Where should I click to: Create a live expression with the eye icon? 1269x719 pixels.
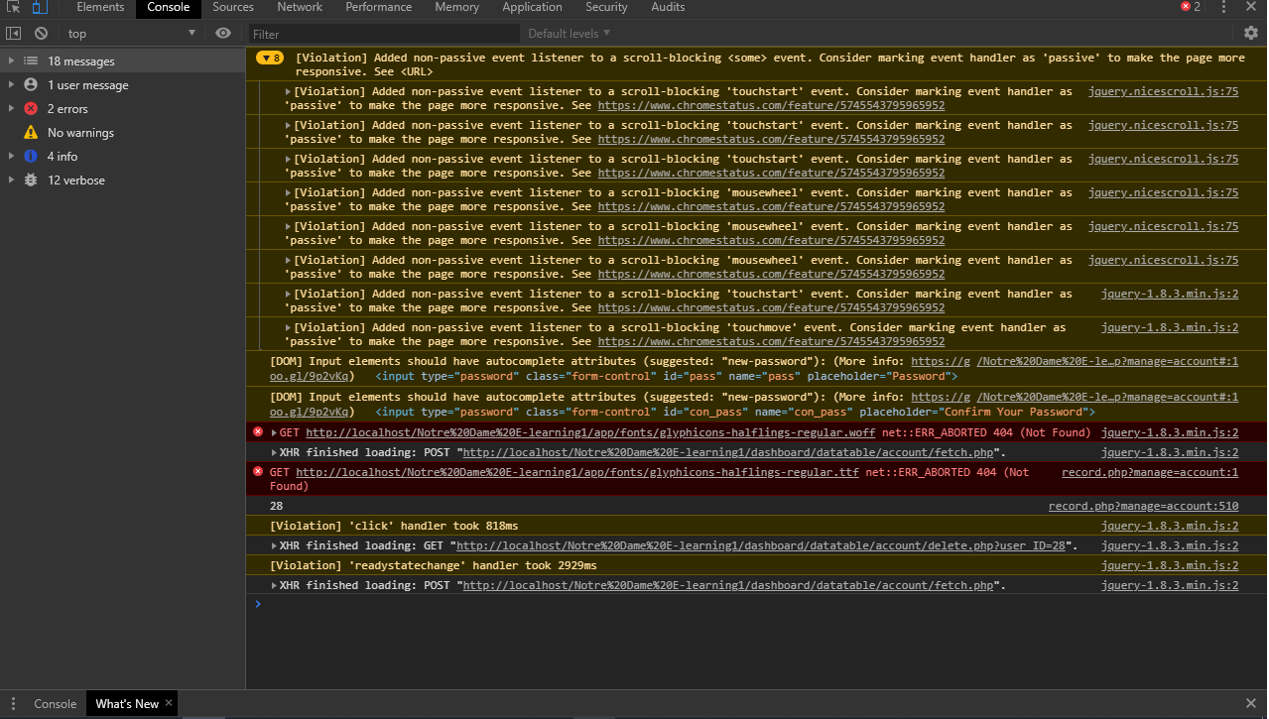pyautogui.click(x=223, y=33)
